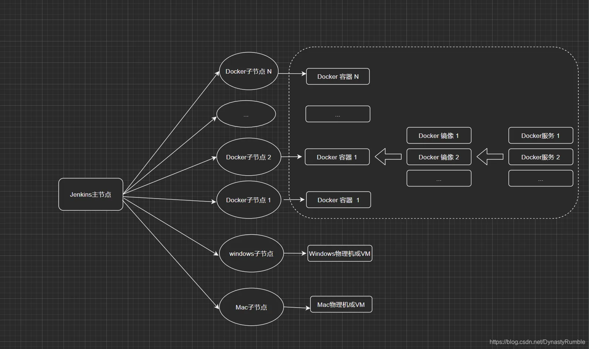
Task: Select the Jenkins主节点 box
Action: (x=91, y=194)
